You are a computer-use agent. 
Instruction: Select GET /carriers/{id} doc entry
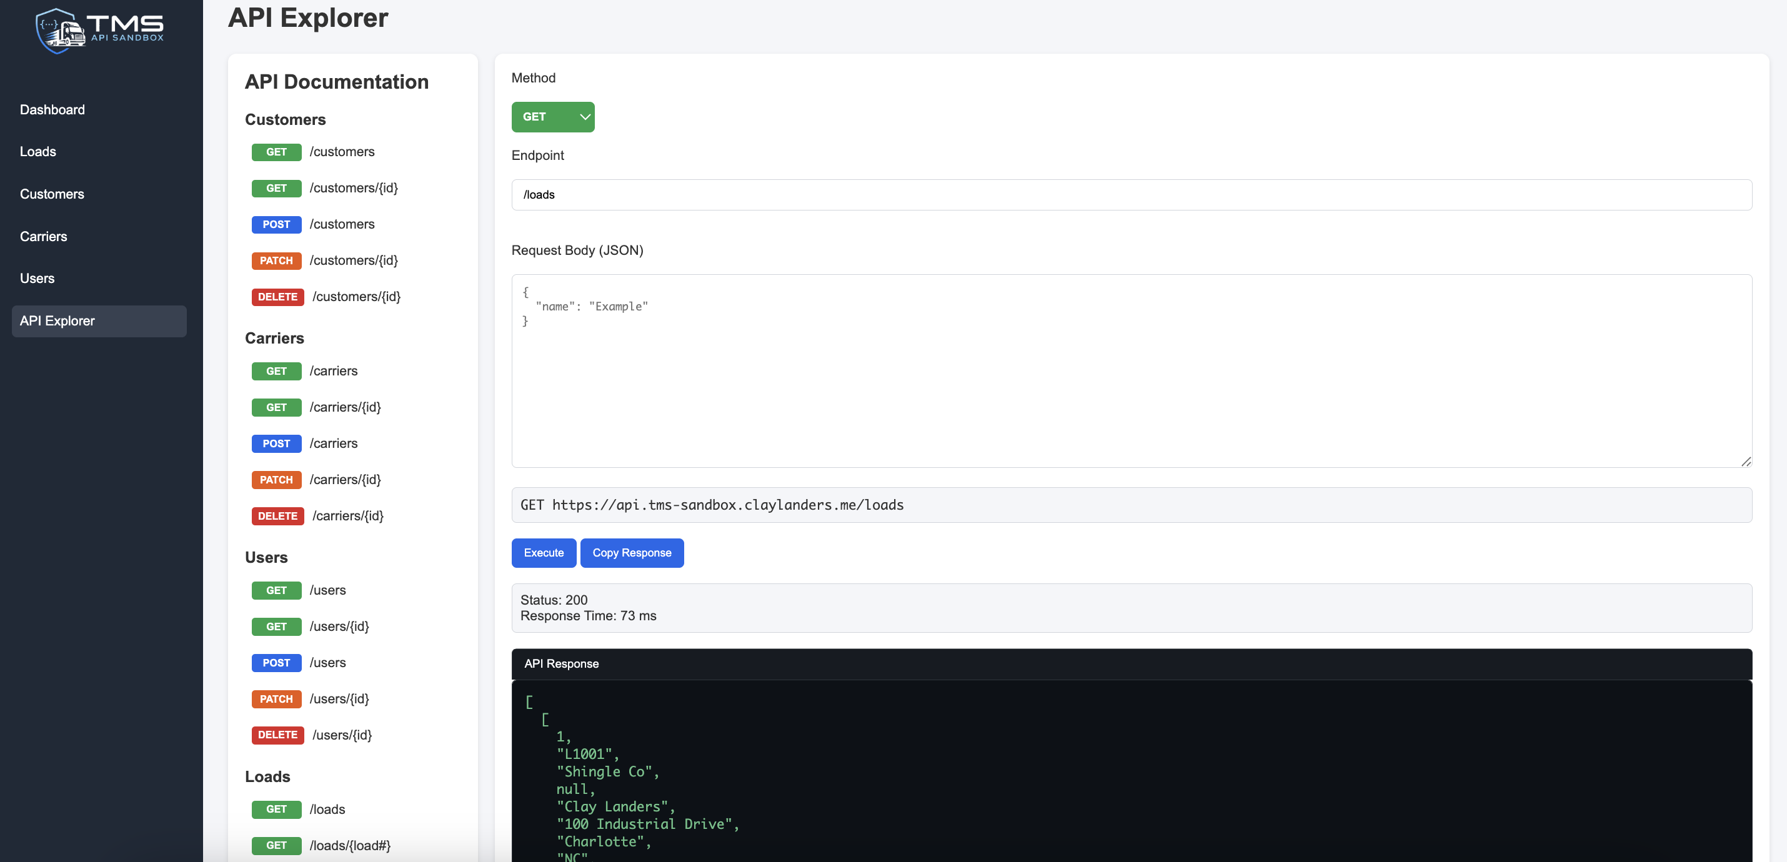[x=316, y=407]
